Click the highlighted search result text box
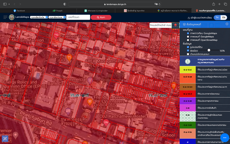230x144 pixels. point(160,25)
